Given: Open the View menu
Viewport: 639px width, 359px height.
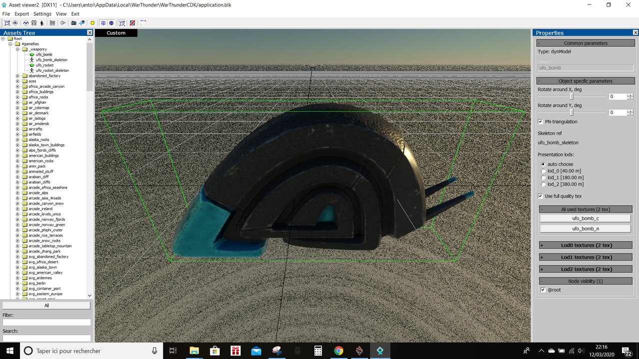Looking at the screenshot, I should (x=61, y=14).
